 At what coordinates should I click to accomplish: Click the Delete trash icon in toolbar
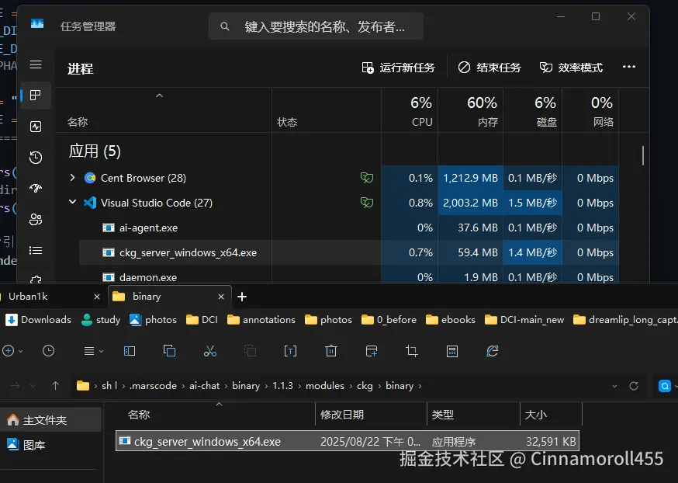pyautogui.click(x=330, y=351)
